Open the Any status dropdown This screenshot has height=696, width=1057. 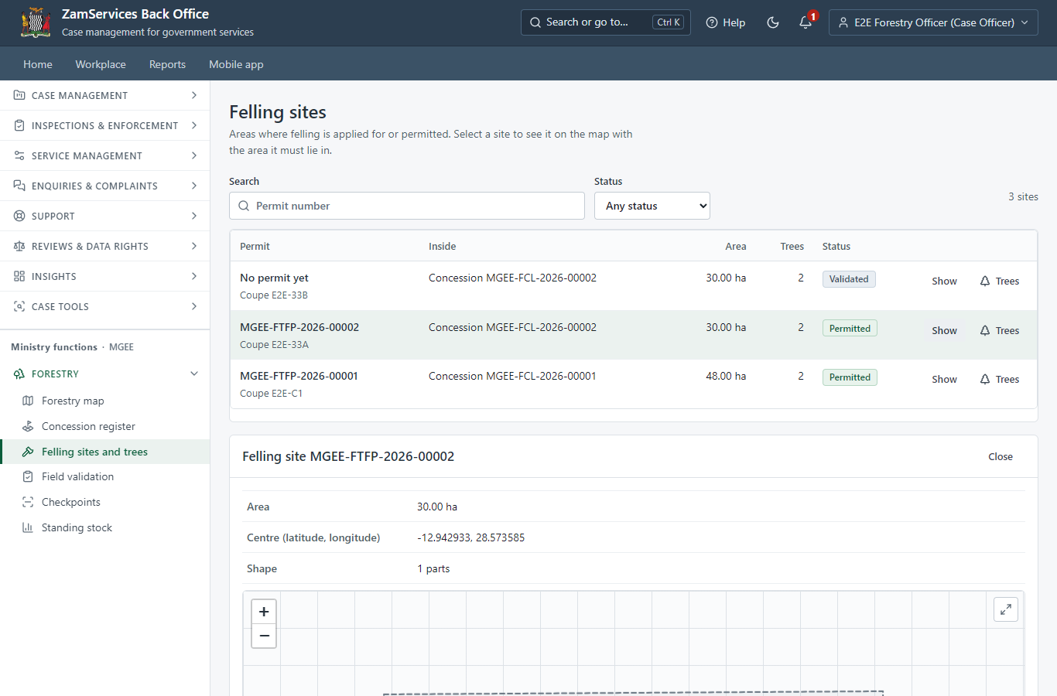pyautogui.click(x=652, y=206)
